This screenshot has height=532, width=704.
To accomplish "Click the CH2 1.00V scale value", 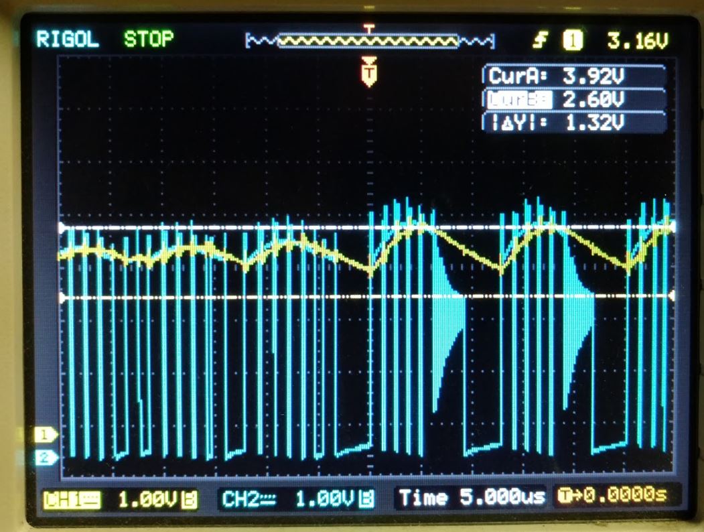I will click(326, 498).
